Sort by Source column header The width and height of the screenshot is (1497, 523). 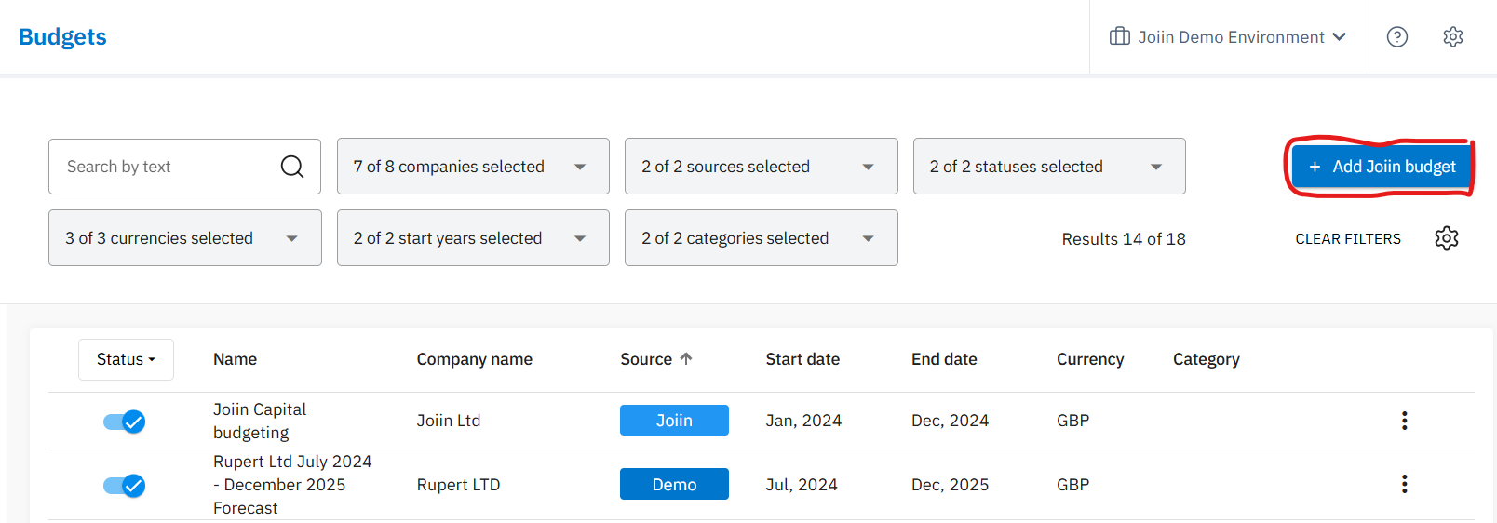(646, 359)
